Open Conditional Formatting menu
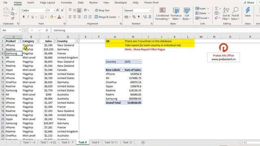The height and width of the screenshot is (146, 260). point(162,14)
